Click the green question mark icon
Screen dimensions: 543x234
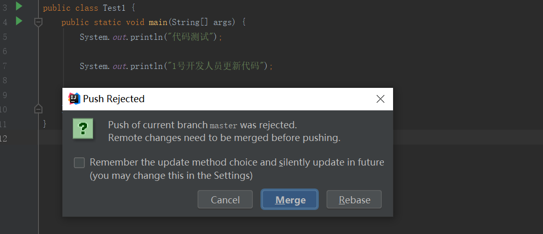click(x=82, y=128)
